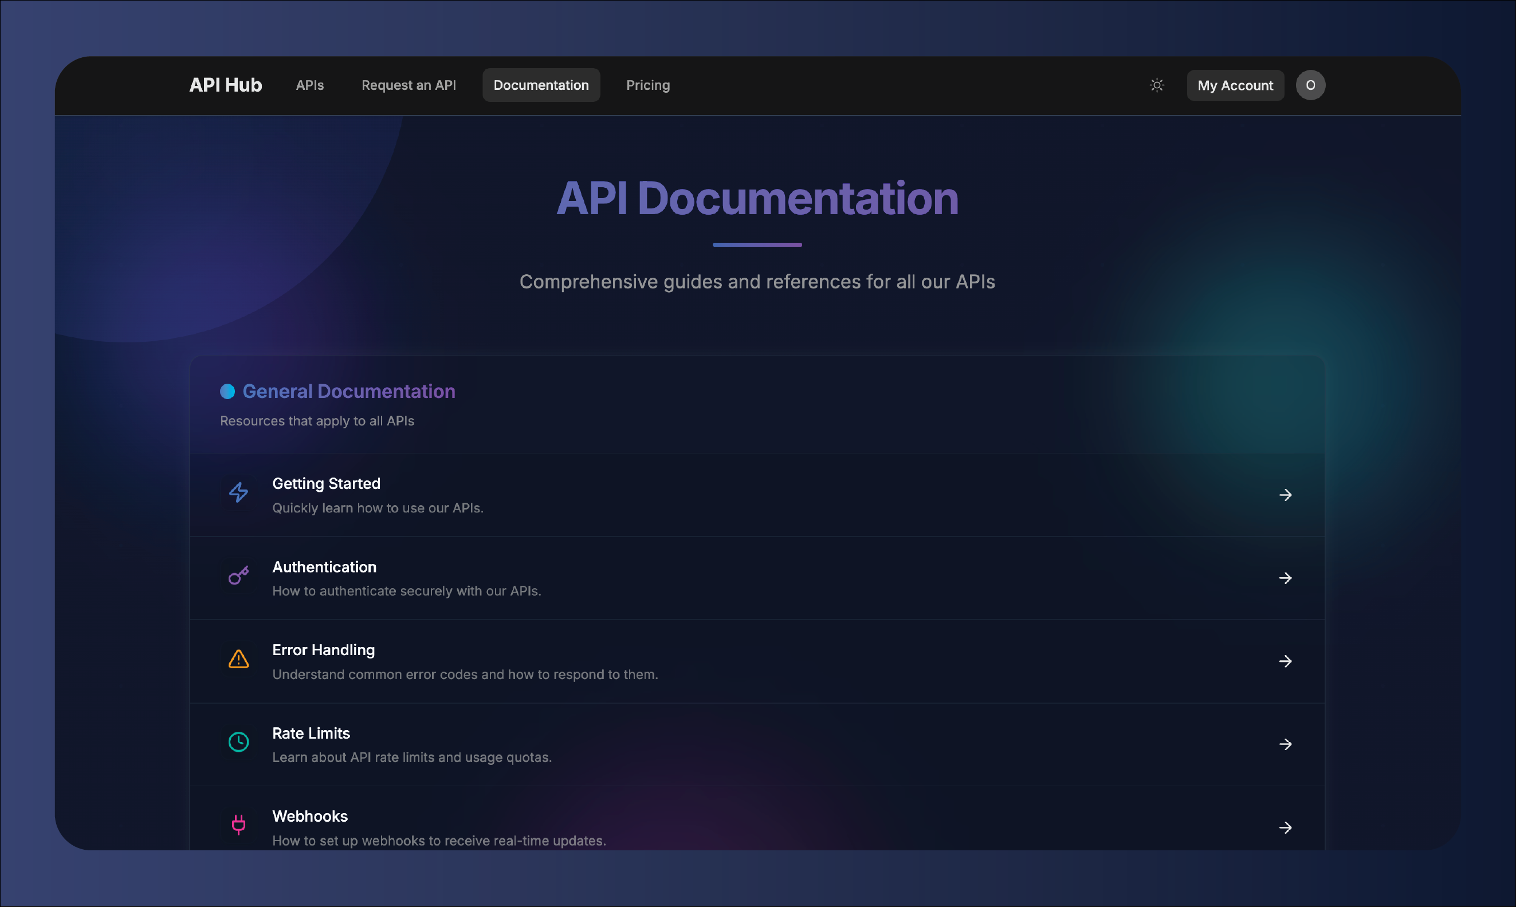Viewport: 1516px width, 907px height.
Task: Click the arrow on Error Handling row
Action: (x=1286, y=661)
